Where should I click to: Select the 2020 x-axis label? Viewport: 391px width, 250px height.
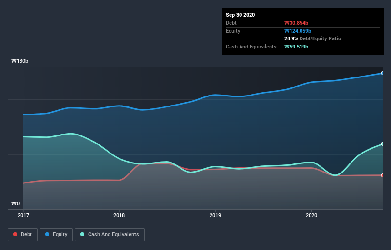(311, 215)
